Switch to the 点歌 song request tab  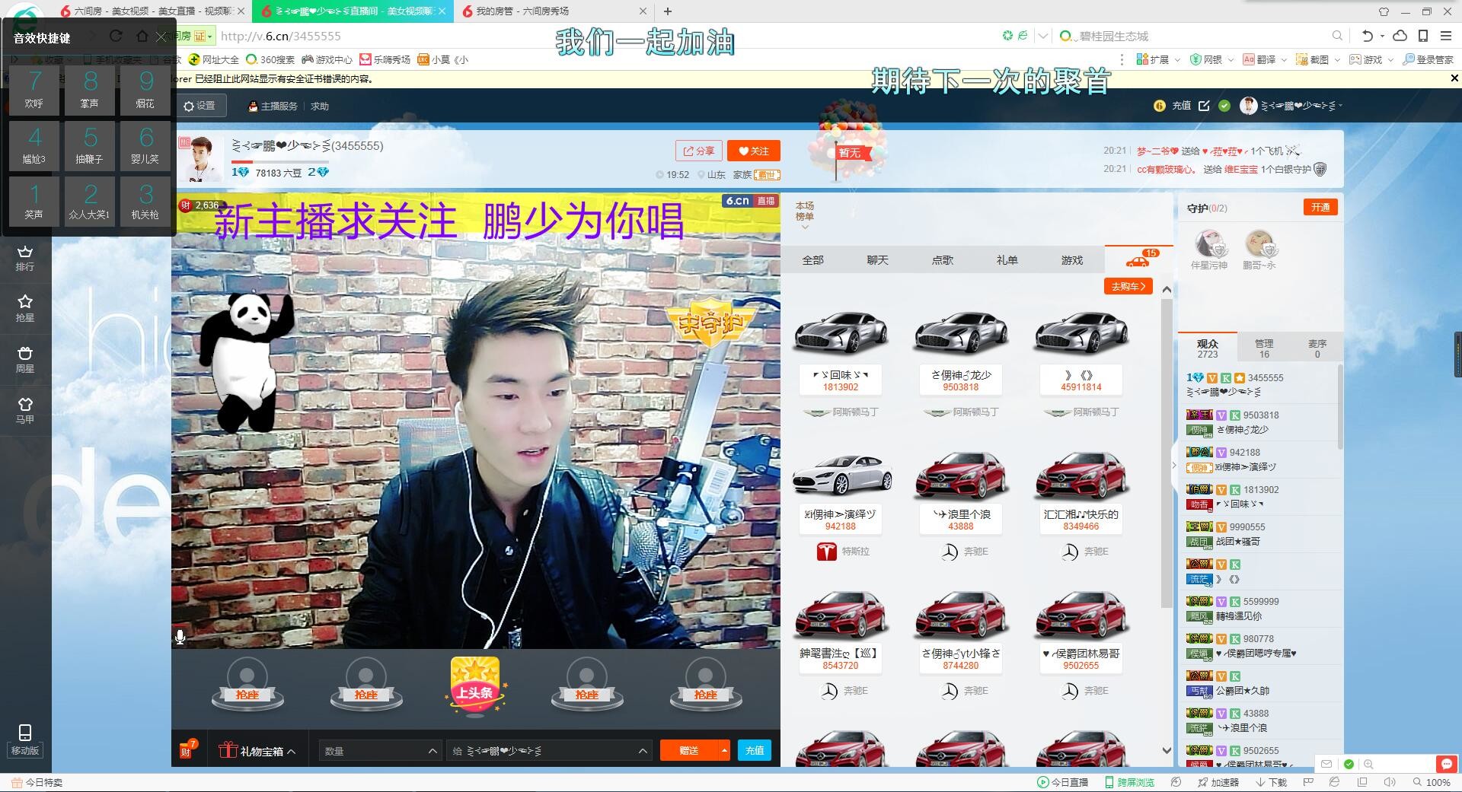942,260
